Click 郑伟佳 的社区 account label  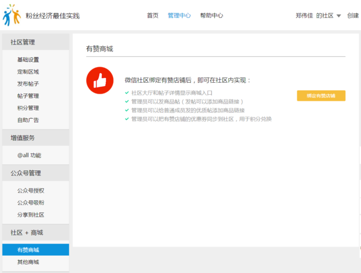tap(315, 16)
